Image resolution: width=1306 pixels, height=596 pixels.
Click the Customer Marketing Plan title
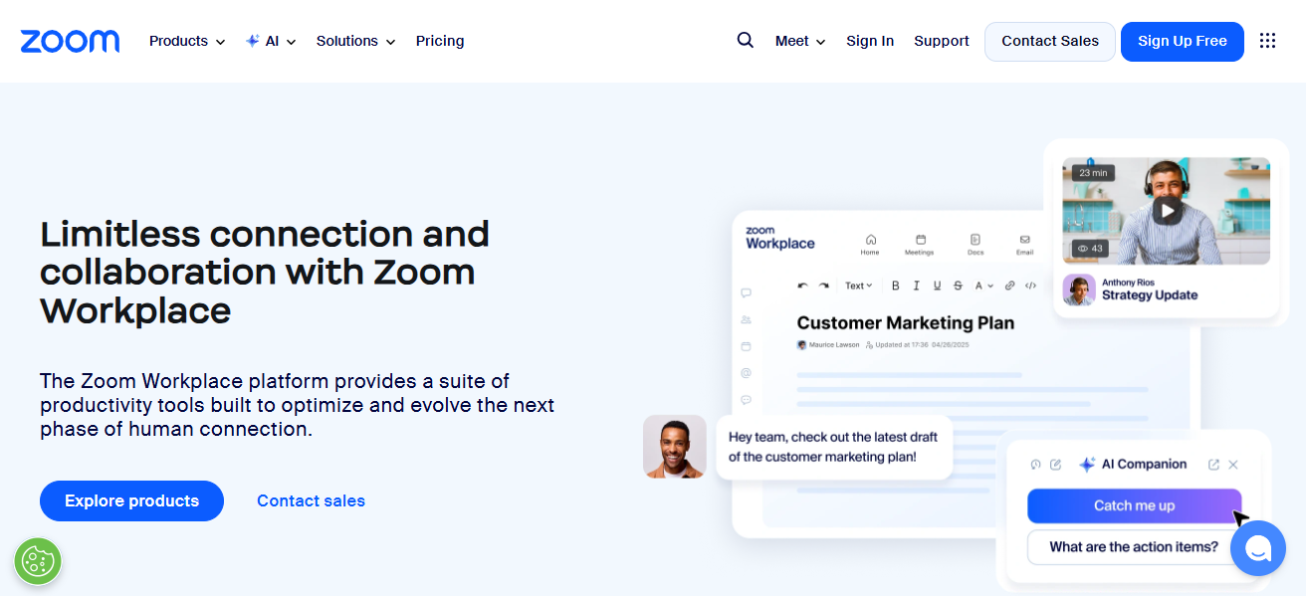(906, 322)
